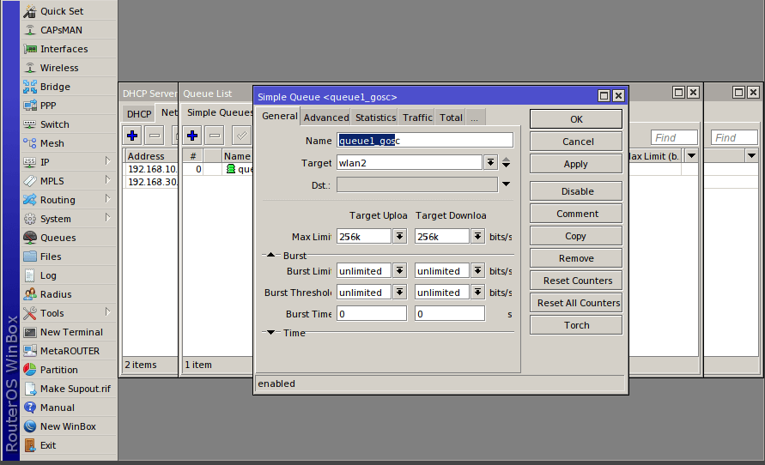This screenshot has width=765, height=465.
Task: Remove the queue1_gosc queue
Action: click(x=576, y=258)
